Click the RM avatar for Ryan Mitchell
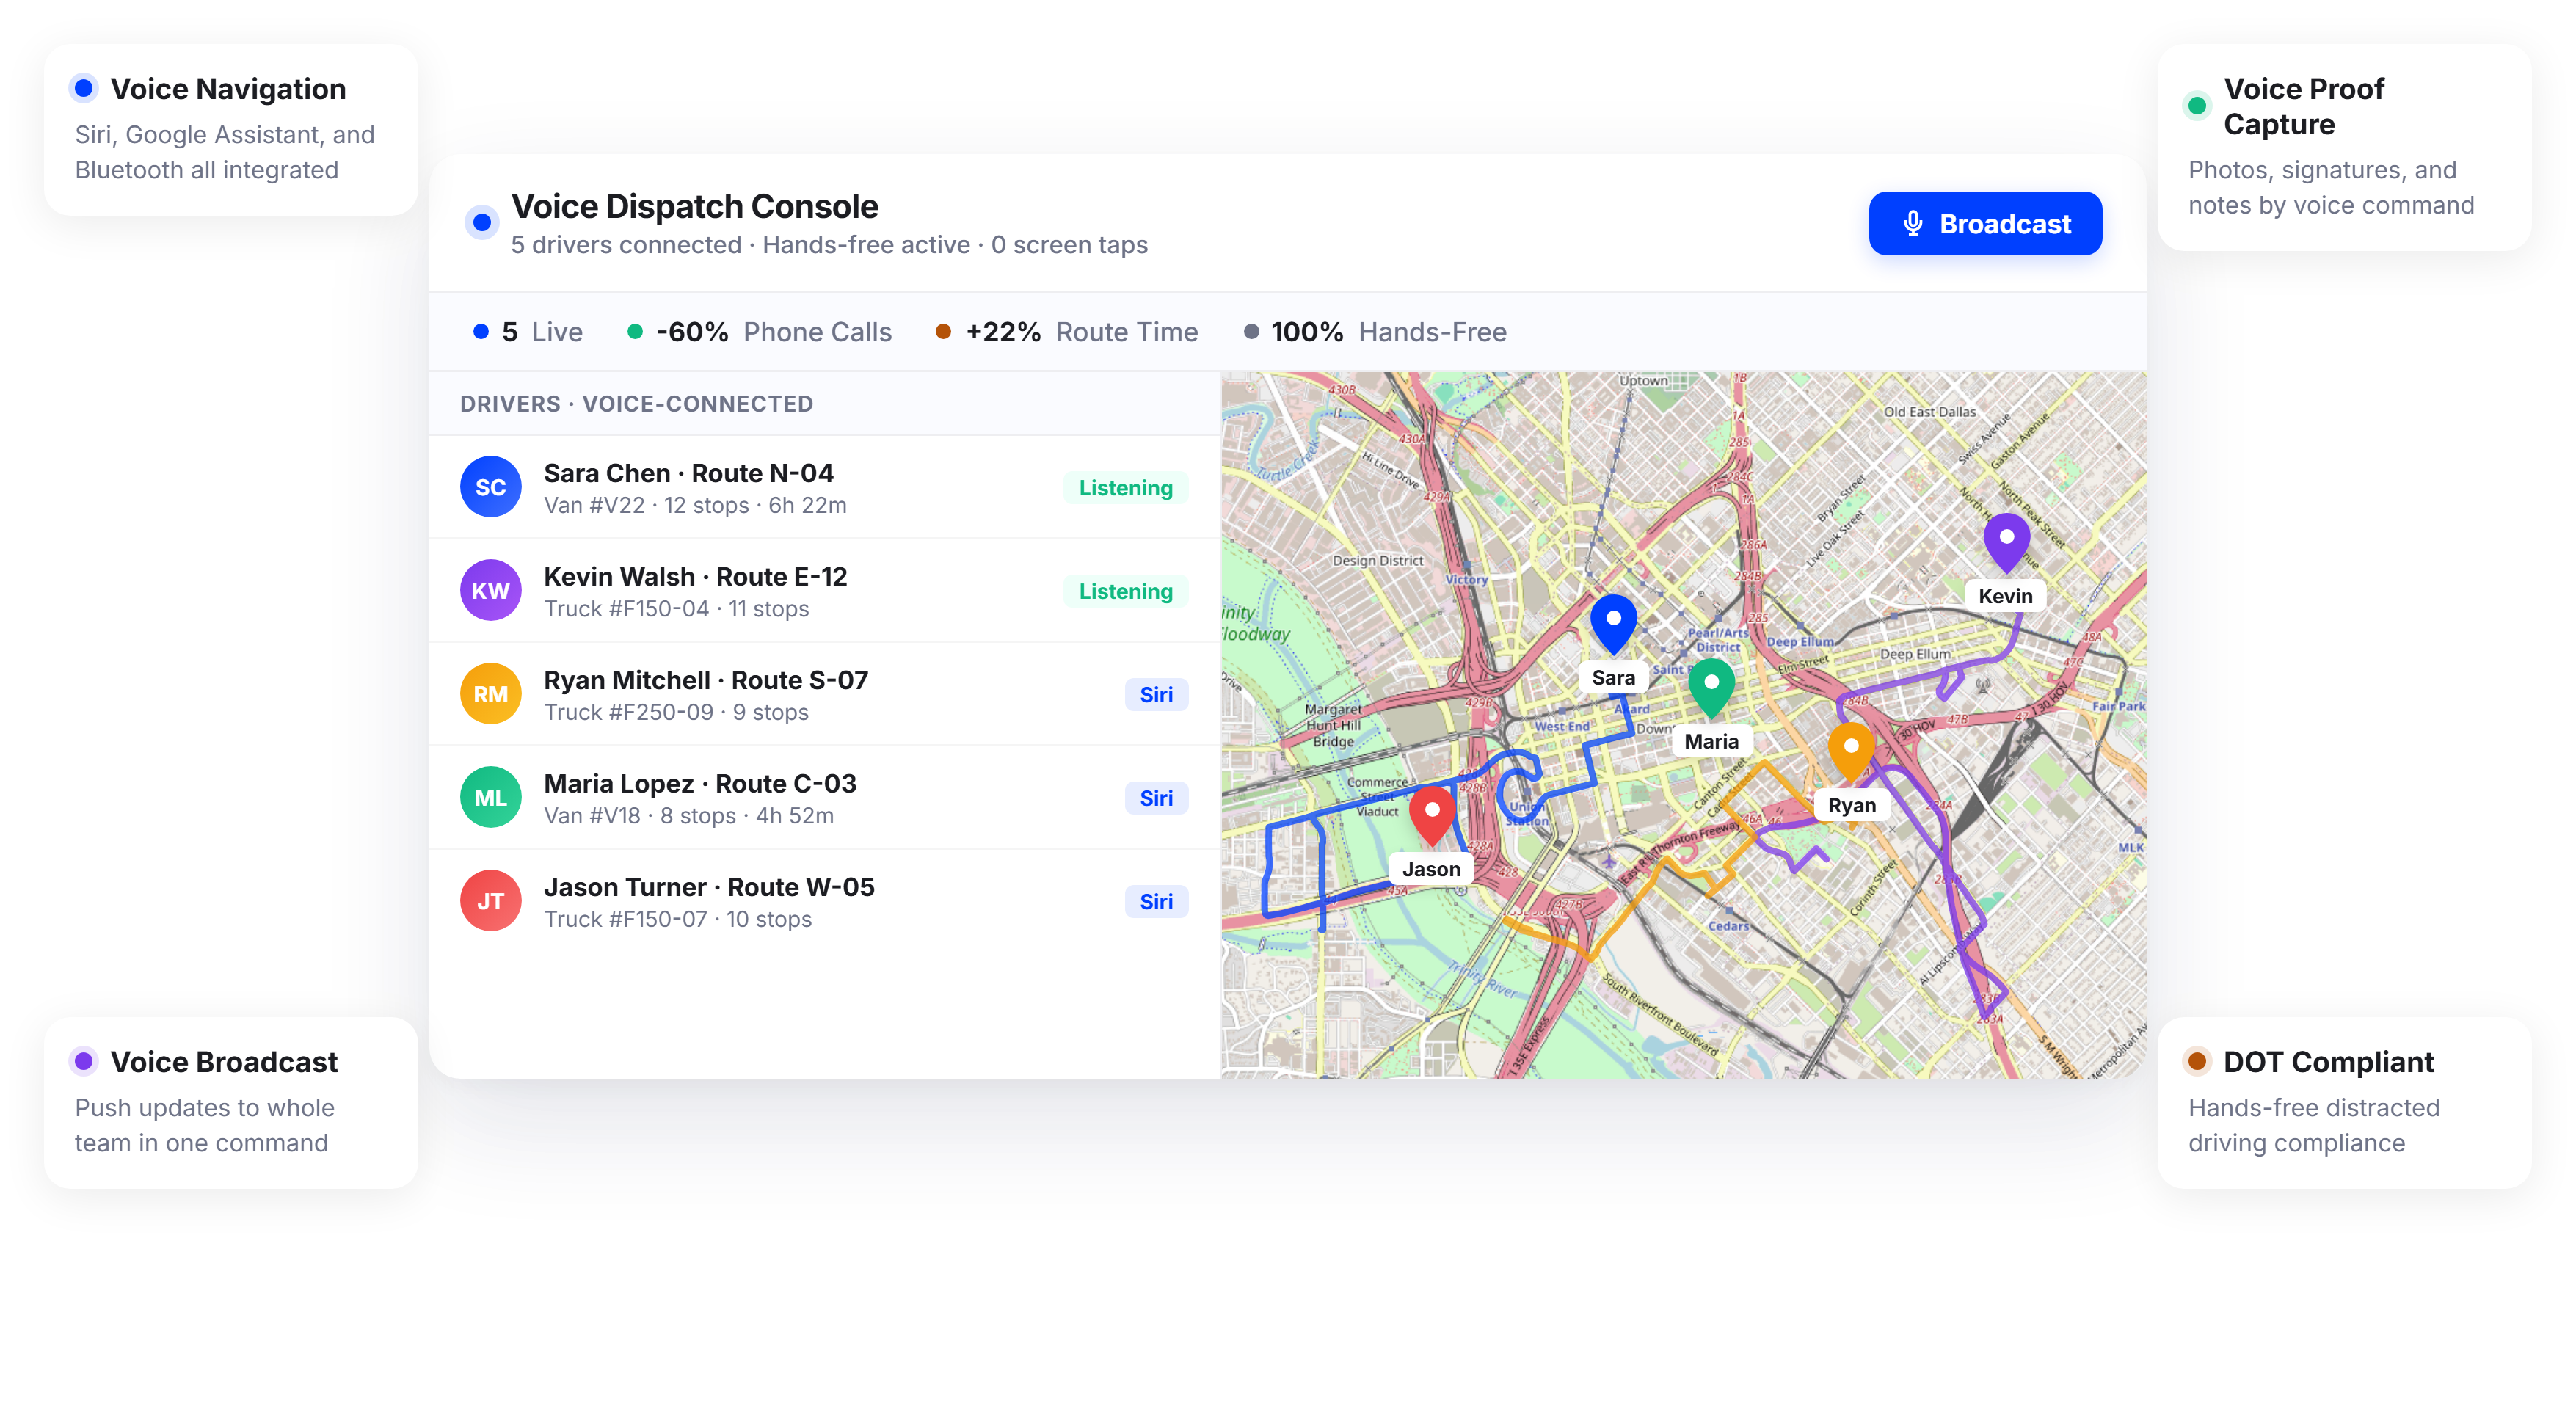2576x1409 pixels. 490,694
